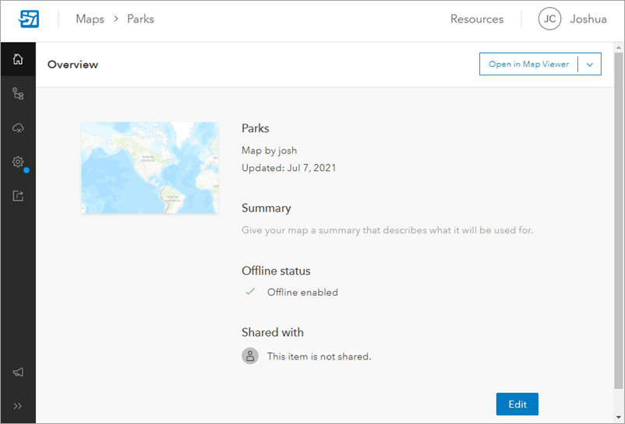625x424 pixels.
Task: Open the Sharing sidebar icon
Action: coord(18,196)
